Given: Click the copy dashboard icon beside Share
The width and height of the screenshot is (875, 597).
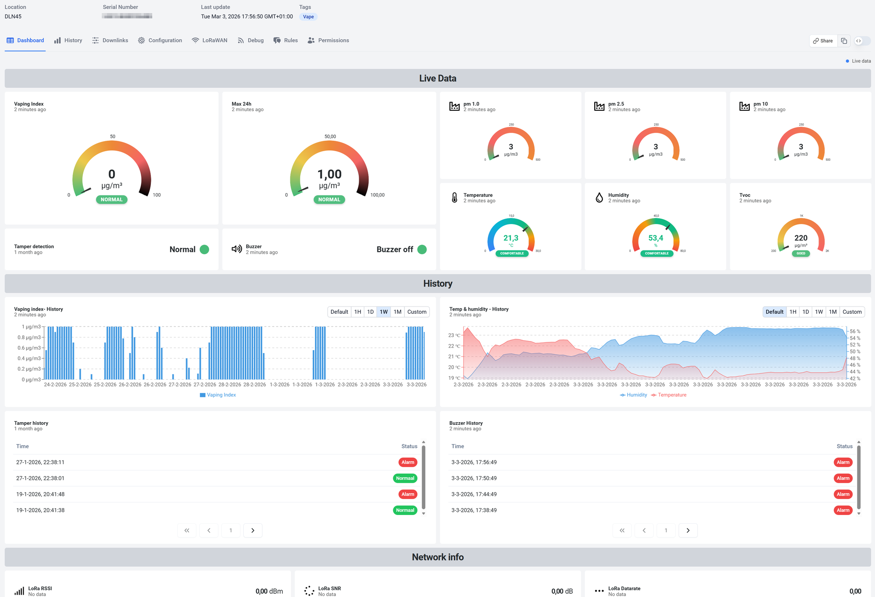Looking at the screenshot, I should pos(844,41).
